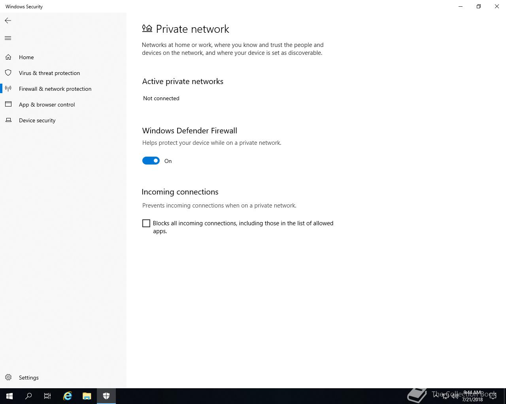Screen dimensions: 506x404
Task: Open taskbar Search
Action: [28, 396]
